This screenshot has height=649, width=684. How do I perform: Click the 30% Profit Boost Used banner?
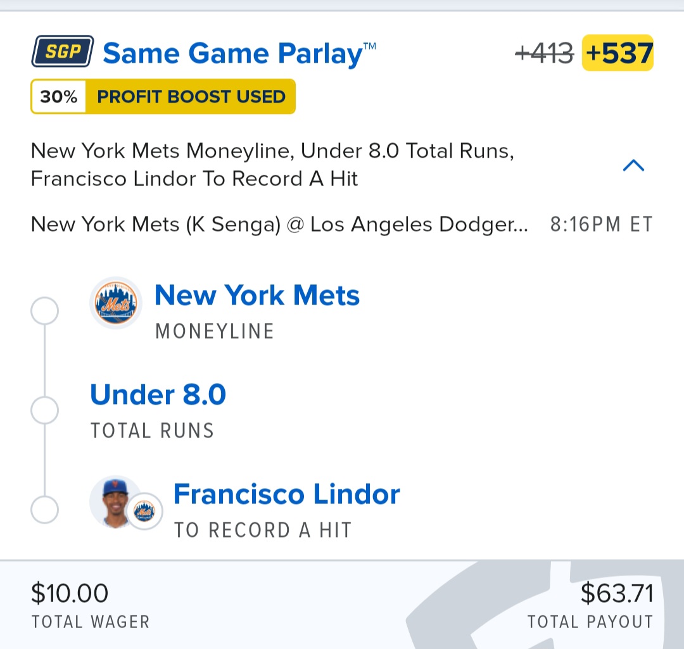tap(163, 96)
